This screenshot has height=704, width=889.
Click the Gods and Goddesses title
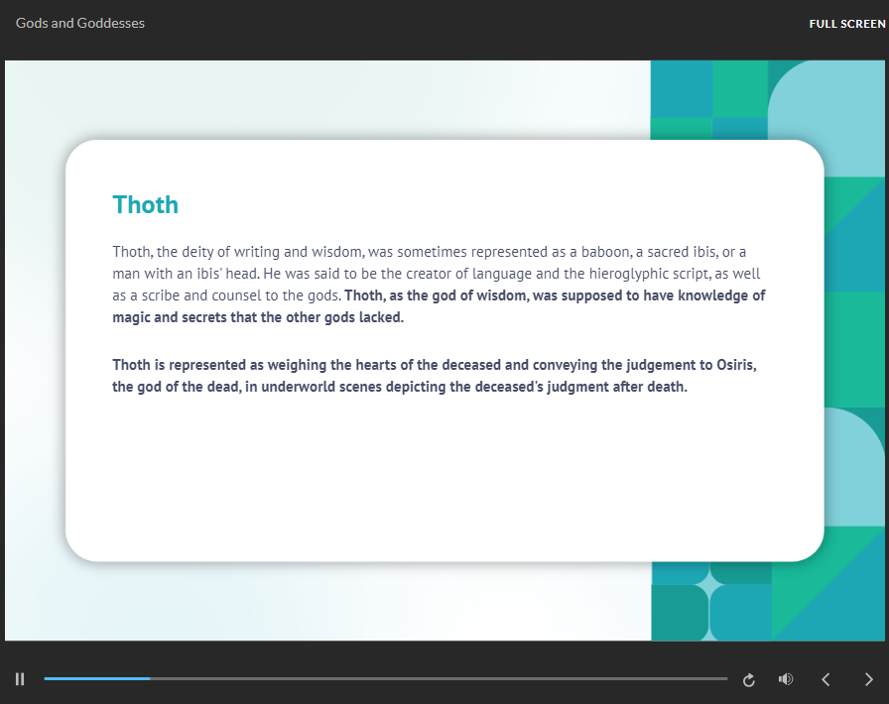(80, 23)
